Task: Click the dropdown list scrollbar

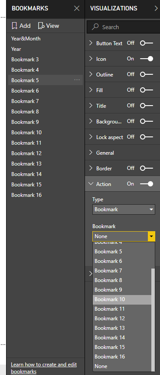Action: [153, 320]
